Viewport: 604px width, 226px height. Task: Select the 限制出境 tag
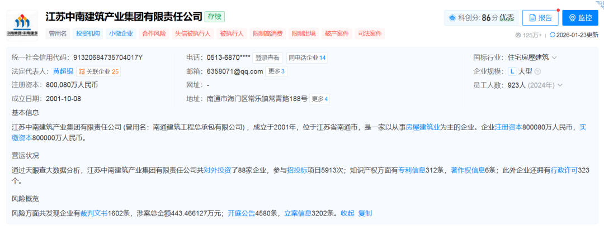pyautogui.click(x=304, y=33)
